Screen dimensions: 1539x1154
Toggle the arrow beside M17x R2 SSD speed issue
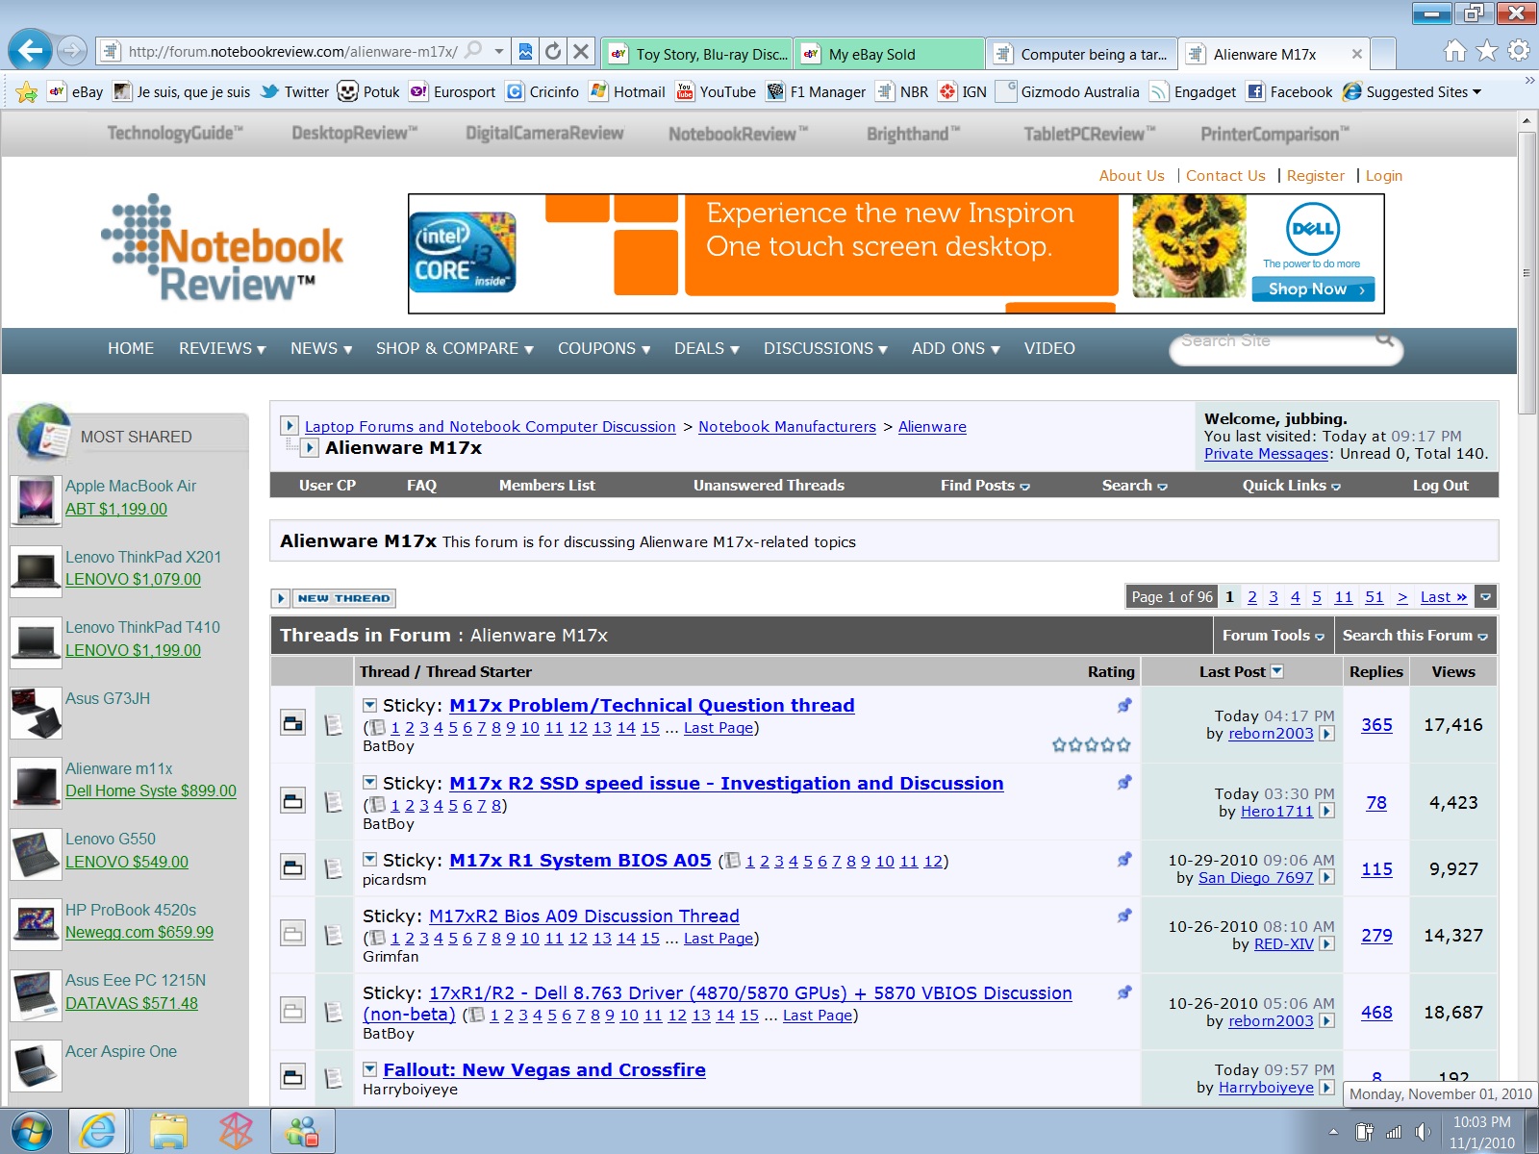369,782
